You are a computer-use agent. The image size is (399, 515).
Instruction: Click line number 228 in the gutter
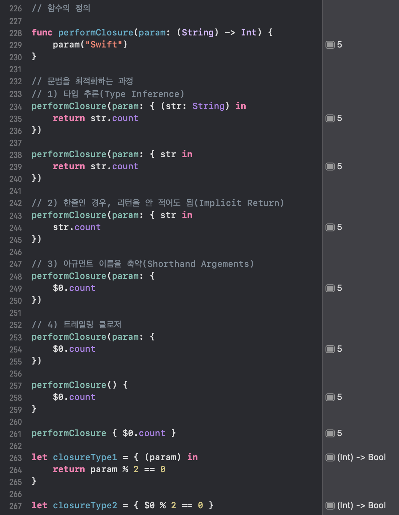tap(16, 33)
